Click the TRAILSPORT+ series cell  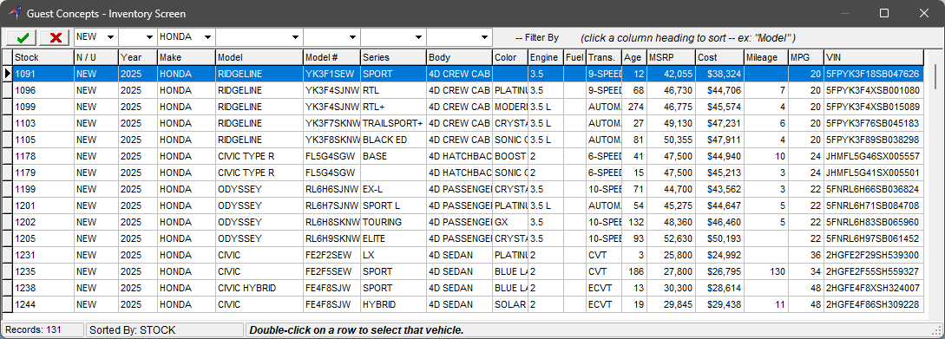394,123
